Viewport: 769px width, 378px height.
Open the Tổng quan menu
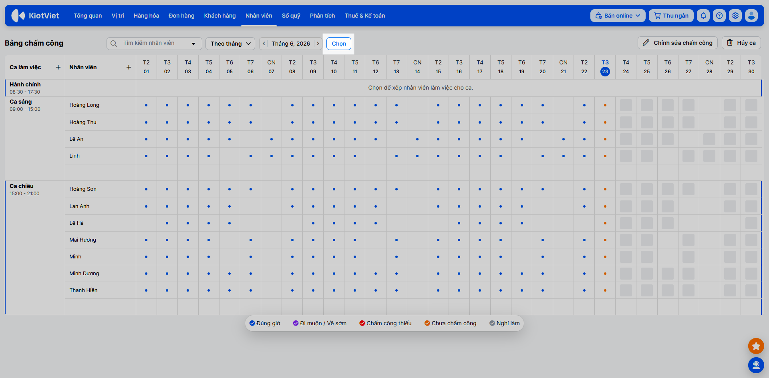coord(88,16)
